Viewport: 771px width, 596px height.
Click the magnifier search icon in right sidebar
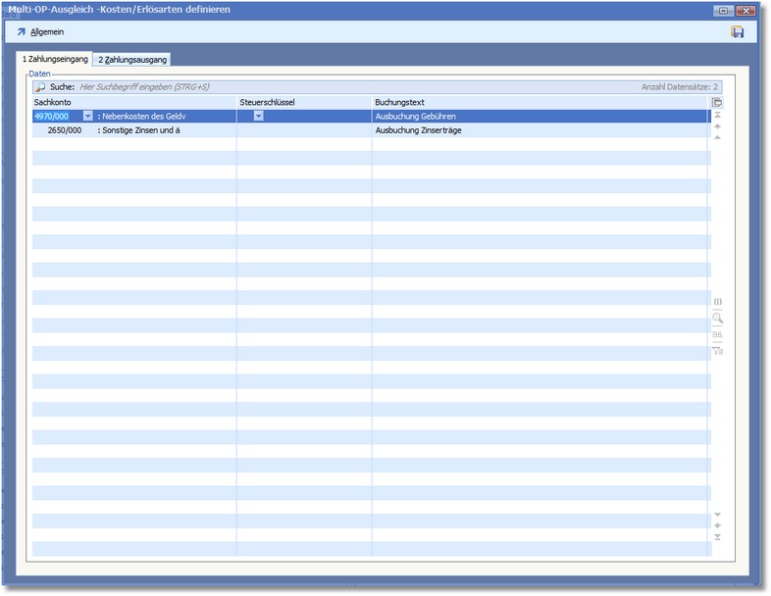(x=717, y=318)
